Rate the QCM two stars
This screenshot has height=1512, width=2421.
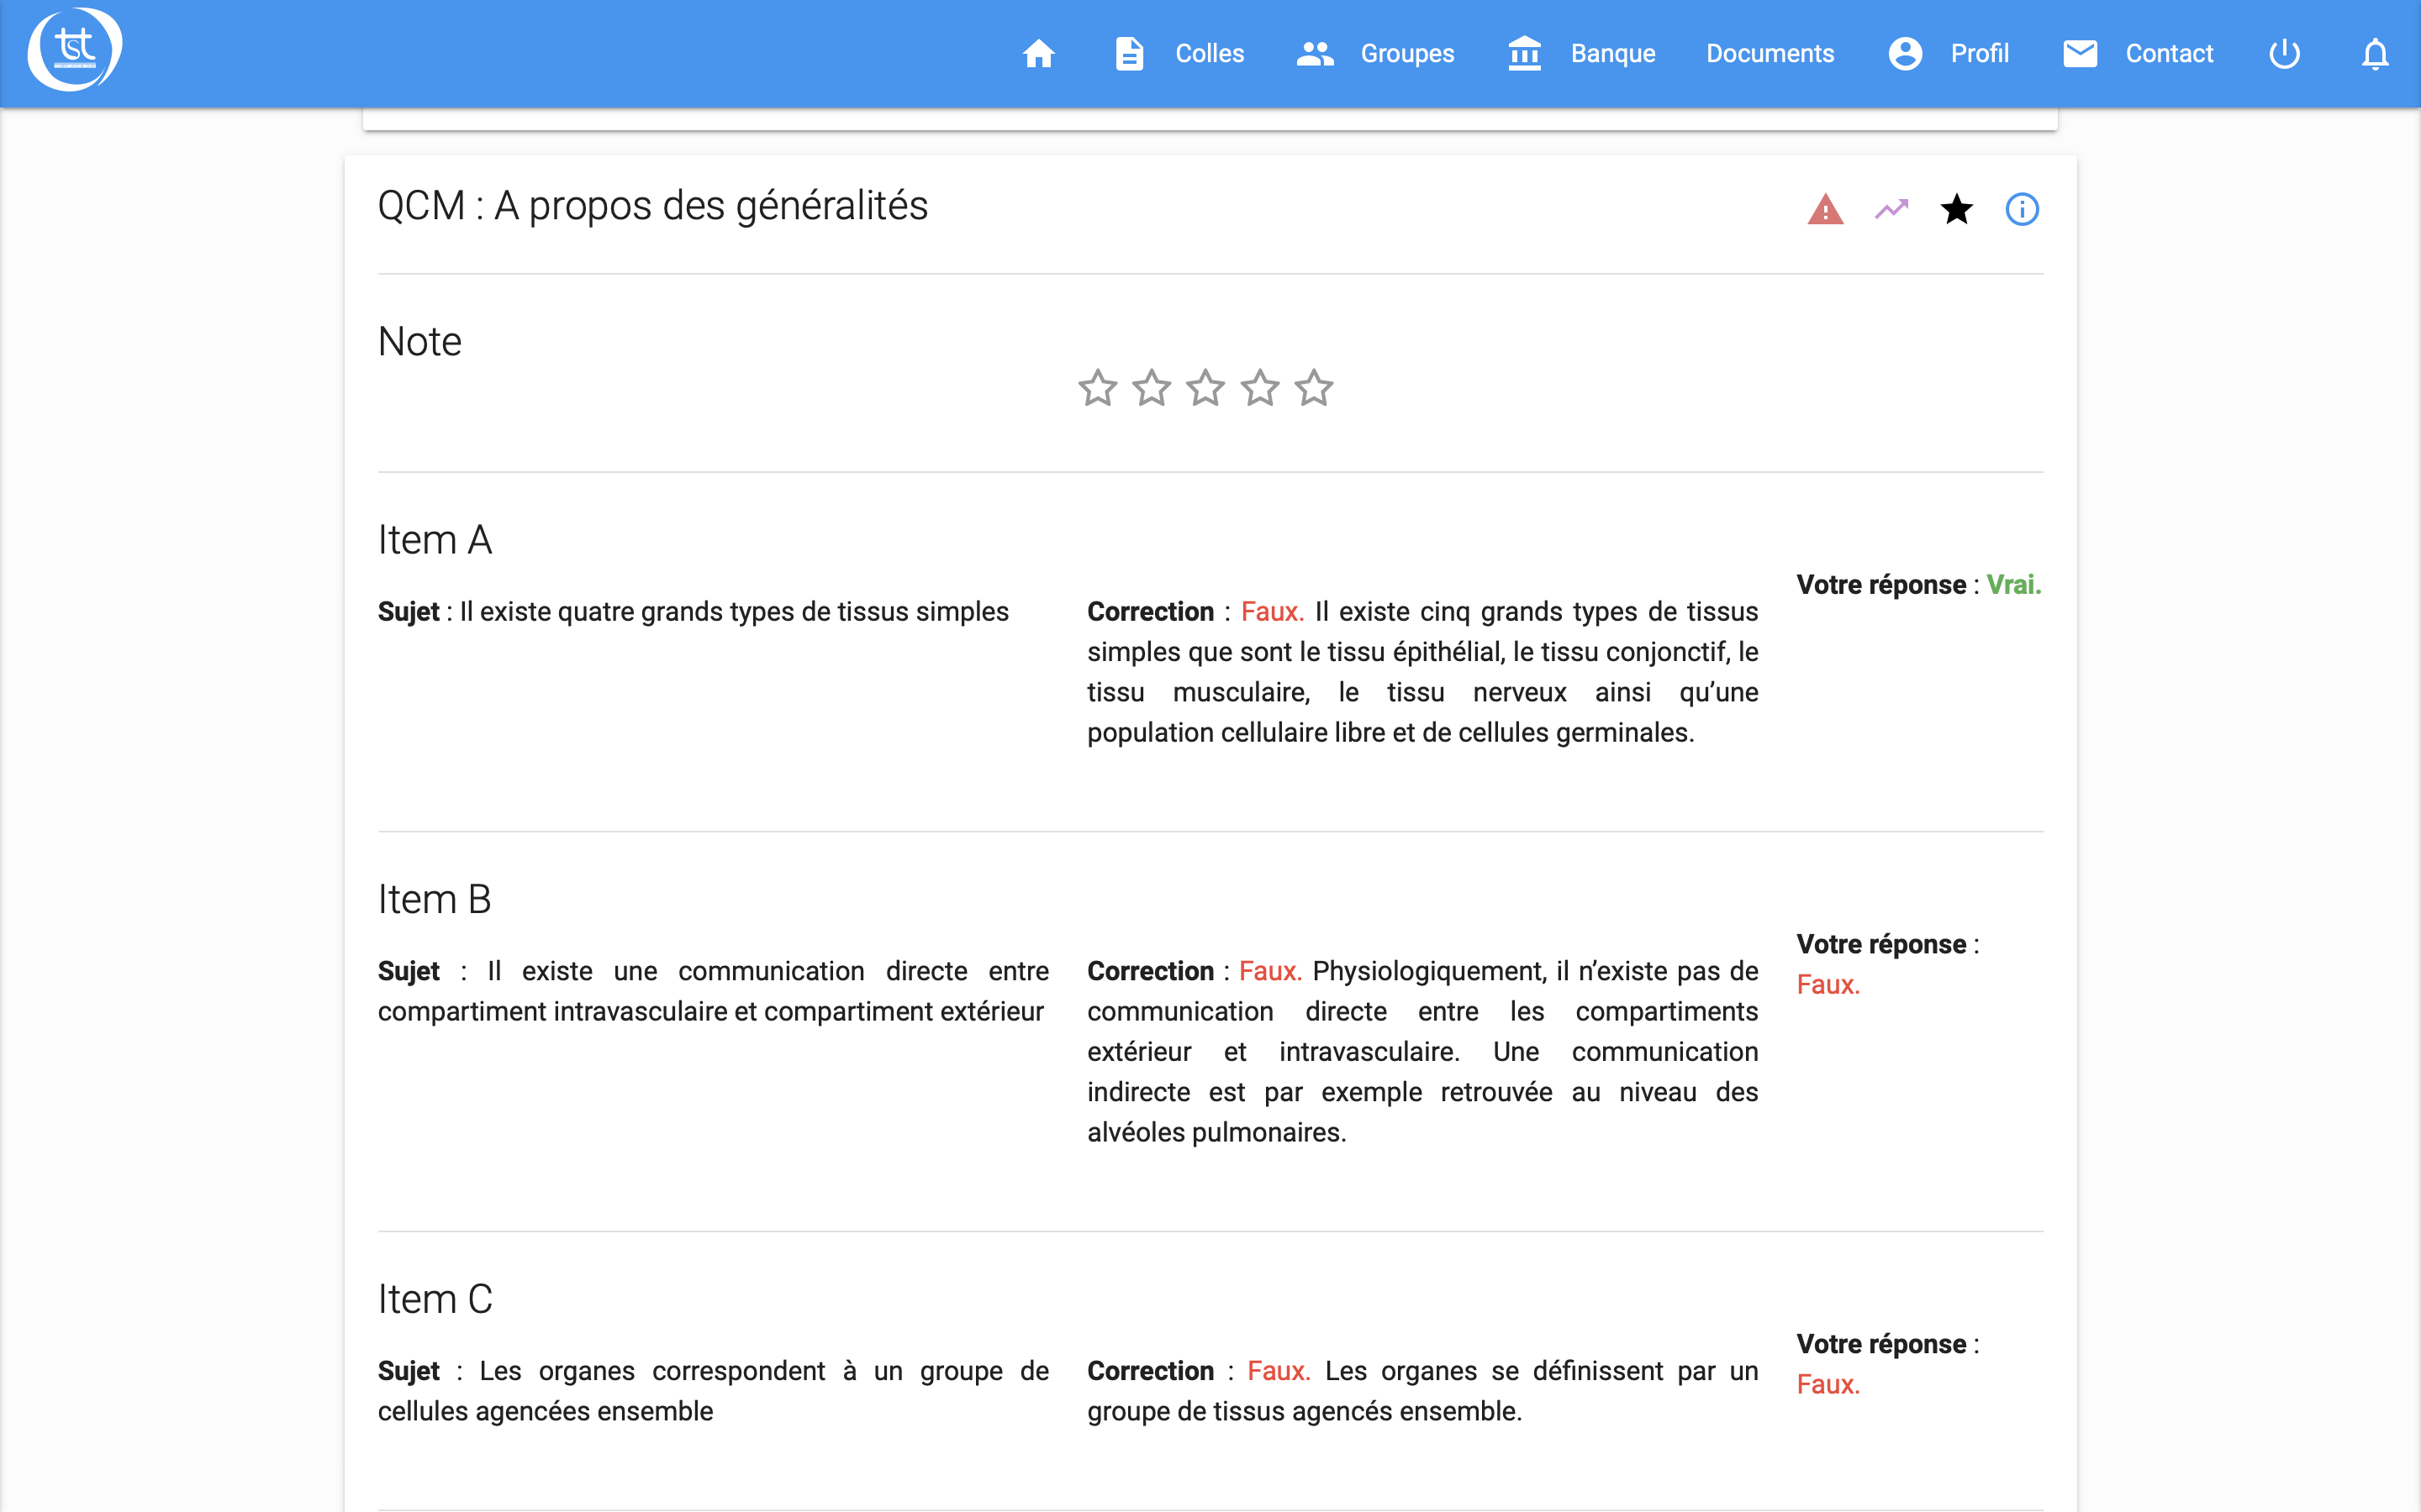tap(1152, 388)
